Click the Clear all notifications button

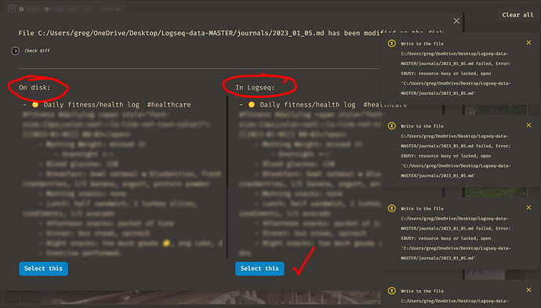pyautogui.click(x=517, y=15)
